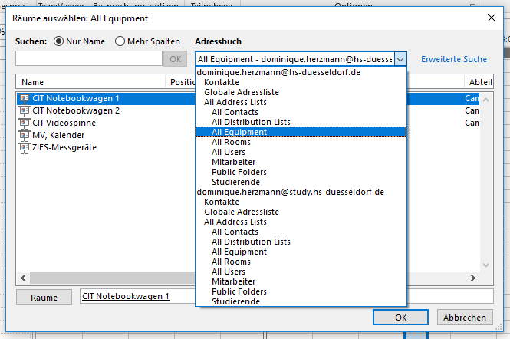510x339 pixels.
Task: Select CIT Notebookwagen 2 equipment icon
Action: (24, 111)
